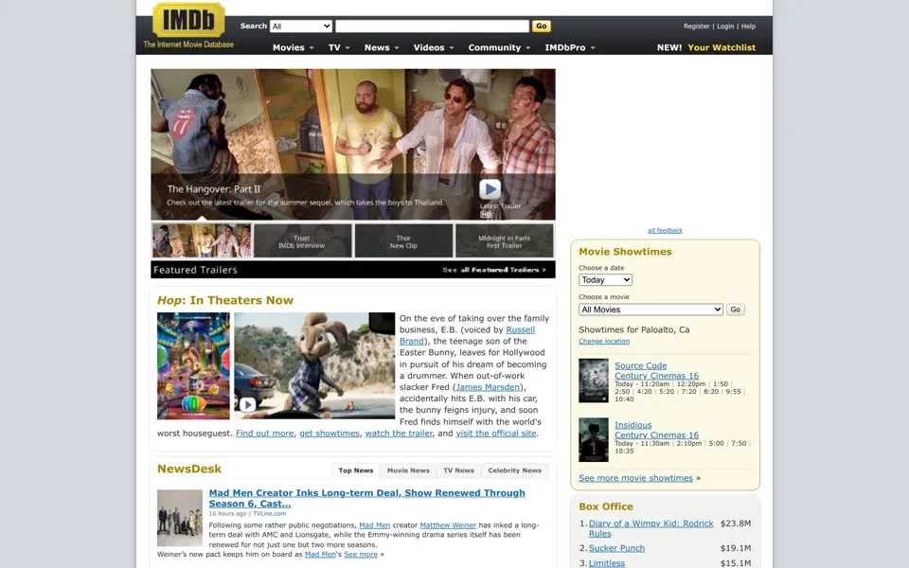Click Change location link

[603, 341]
